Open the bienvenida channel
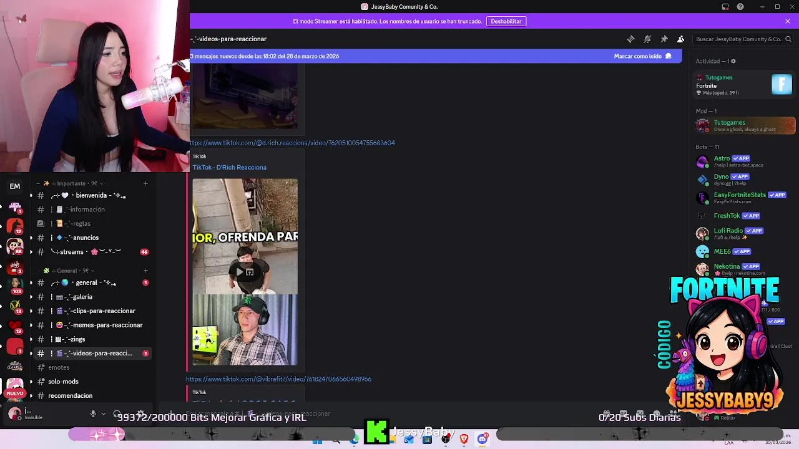The height and width of the screenshot is (449, 799). pos(92,195)
